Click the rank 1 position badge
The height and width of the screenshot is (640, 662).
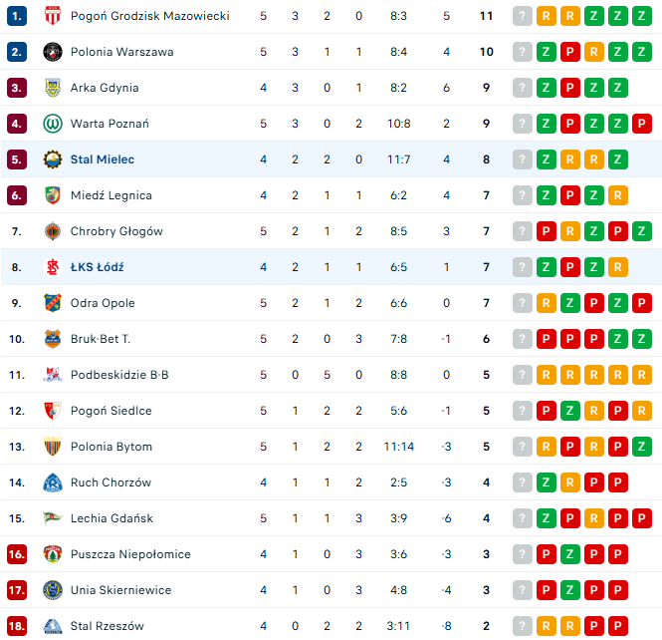(17, 16)
